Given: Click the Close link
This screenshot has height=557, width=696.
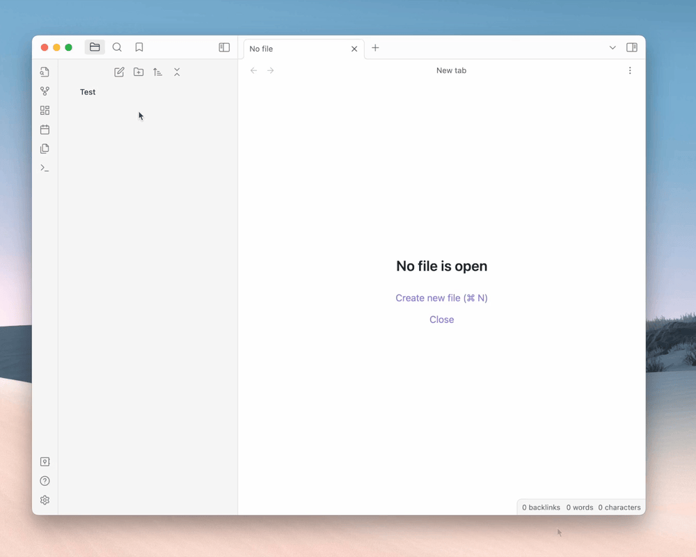Looking at the screenshot, I should [x=442, y=320].
